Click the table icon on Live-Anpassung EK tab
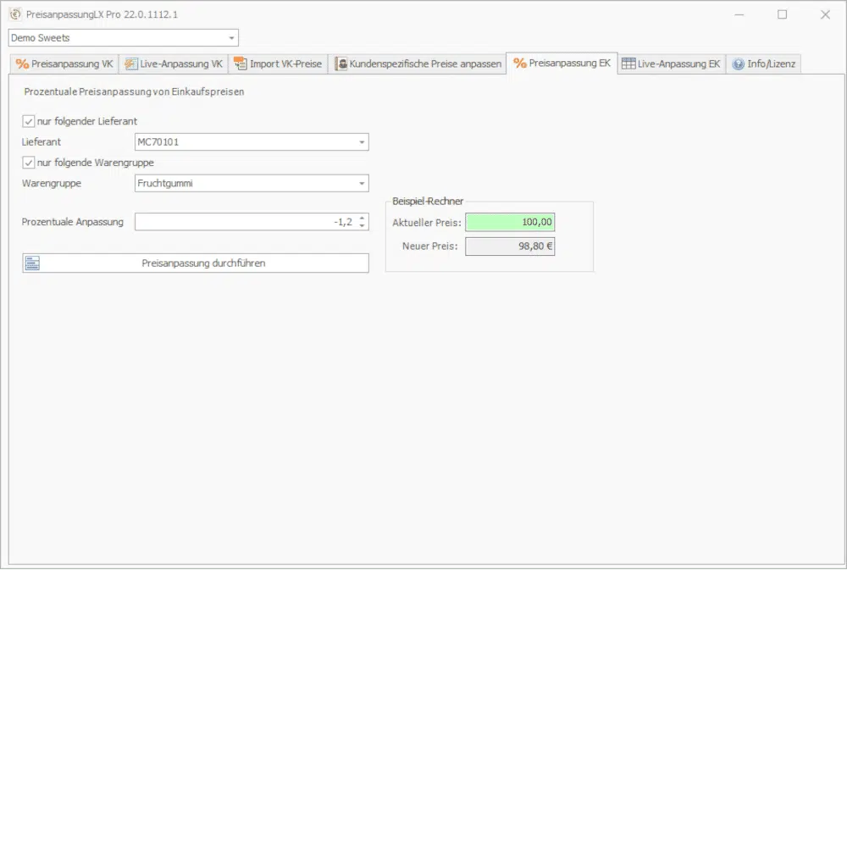The width and height of the screenshot is (847, 847). point(628,64)
